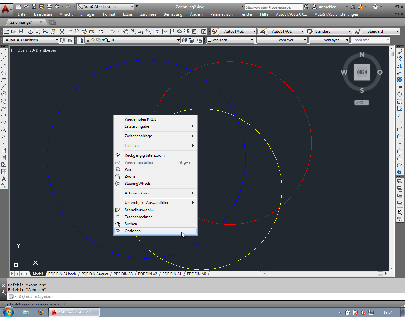Open the Plot printer icon
This screenshot has height=317, width=405.
click(31, 31)
